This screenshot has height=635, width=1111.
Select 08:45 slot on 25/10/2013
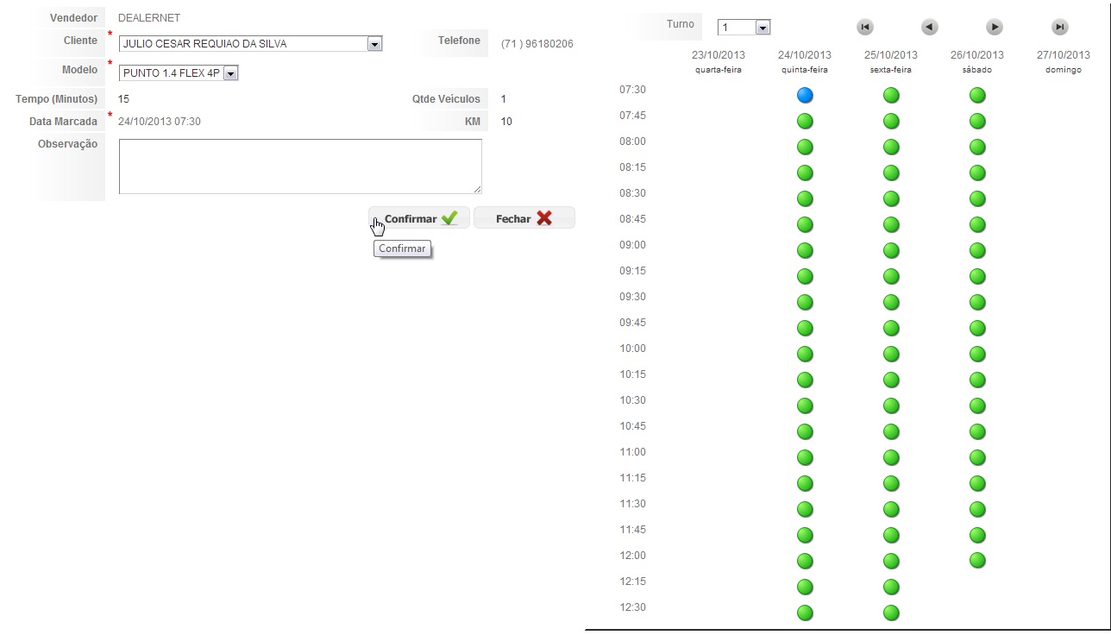[891, 224]
